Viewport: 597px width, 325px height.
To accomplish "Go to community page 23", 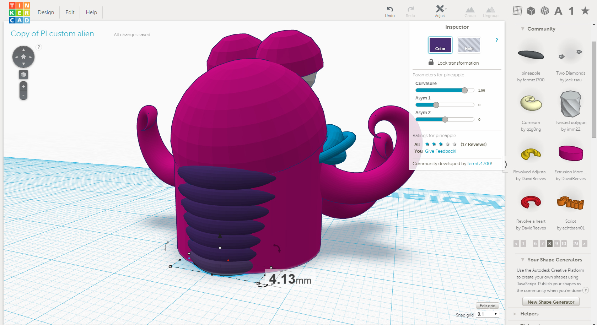I will 576,244.
